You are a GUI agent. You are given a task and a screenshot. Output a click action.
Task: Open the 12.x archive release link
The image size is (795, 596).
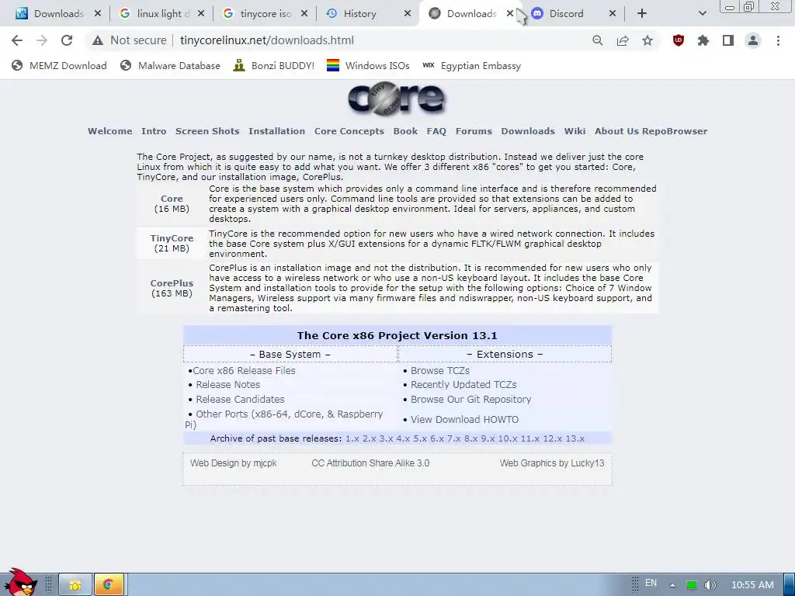552,438
